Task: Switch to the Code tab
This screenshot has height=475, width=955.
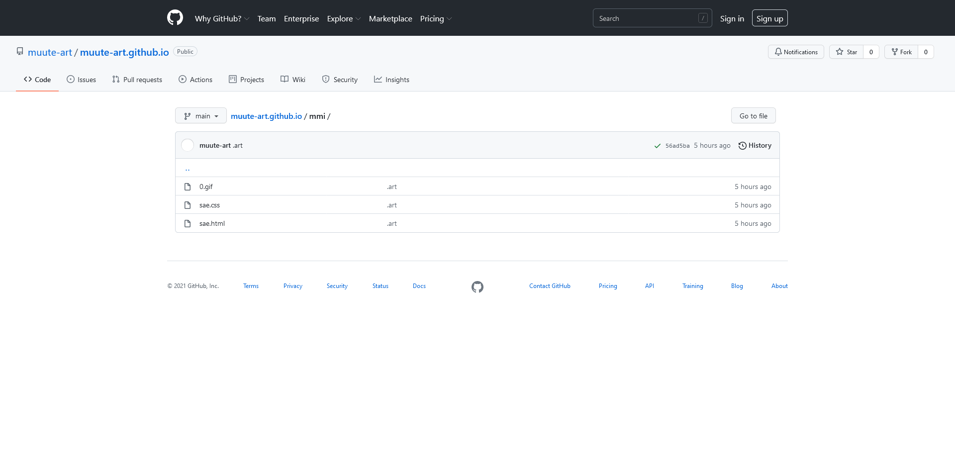Action: pos(37,80)
